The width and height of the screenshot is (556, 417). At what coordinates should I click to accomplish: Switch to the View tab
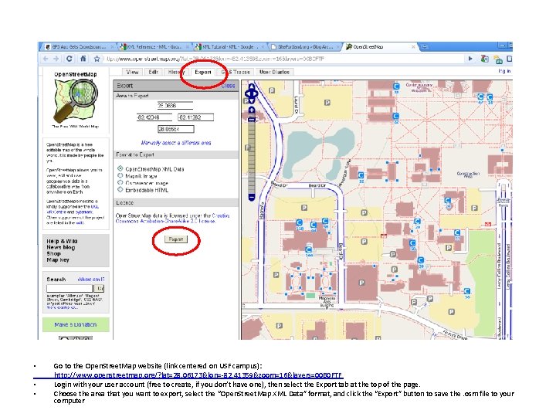point(132,72)
